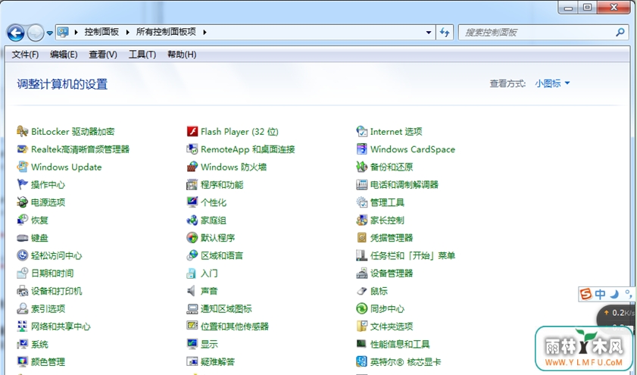This screenshot has height=375, width=637.
Task: Click the 英特尔® 核芯显卡 icon
Action: pos(361,361)
